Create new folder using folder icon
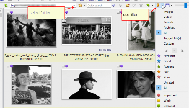The width and height of the screenshot is (189, 108). pyautogui.click(x=128, y=5)
